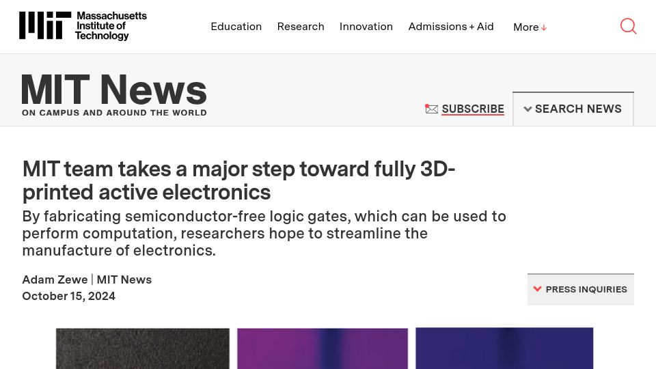
Task: Click the SUBSCRIBE link
Action: (473, 109)
